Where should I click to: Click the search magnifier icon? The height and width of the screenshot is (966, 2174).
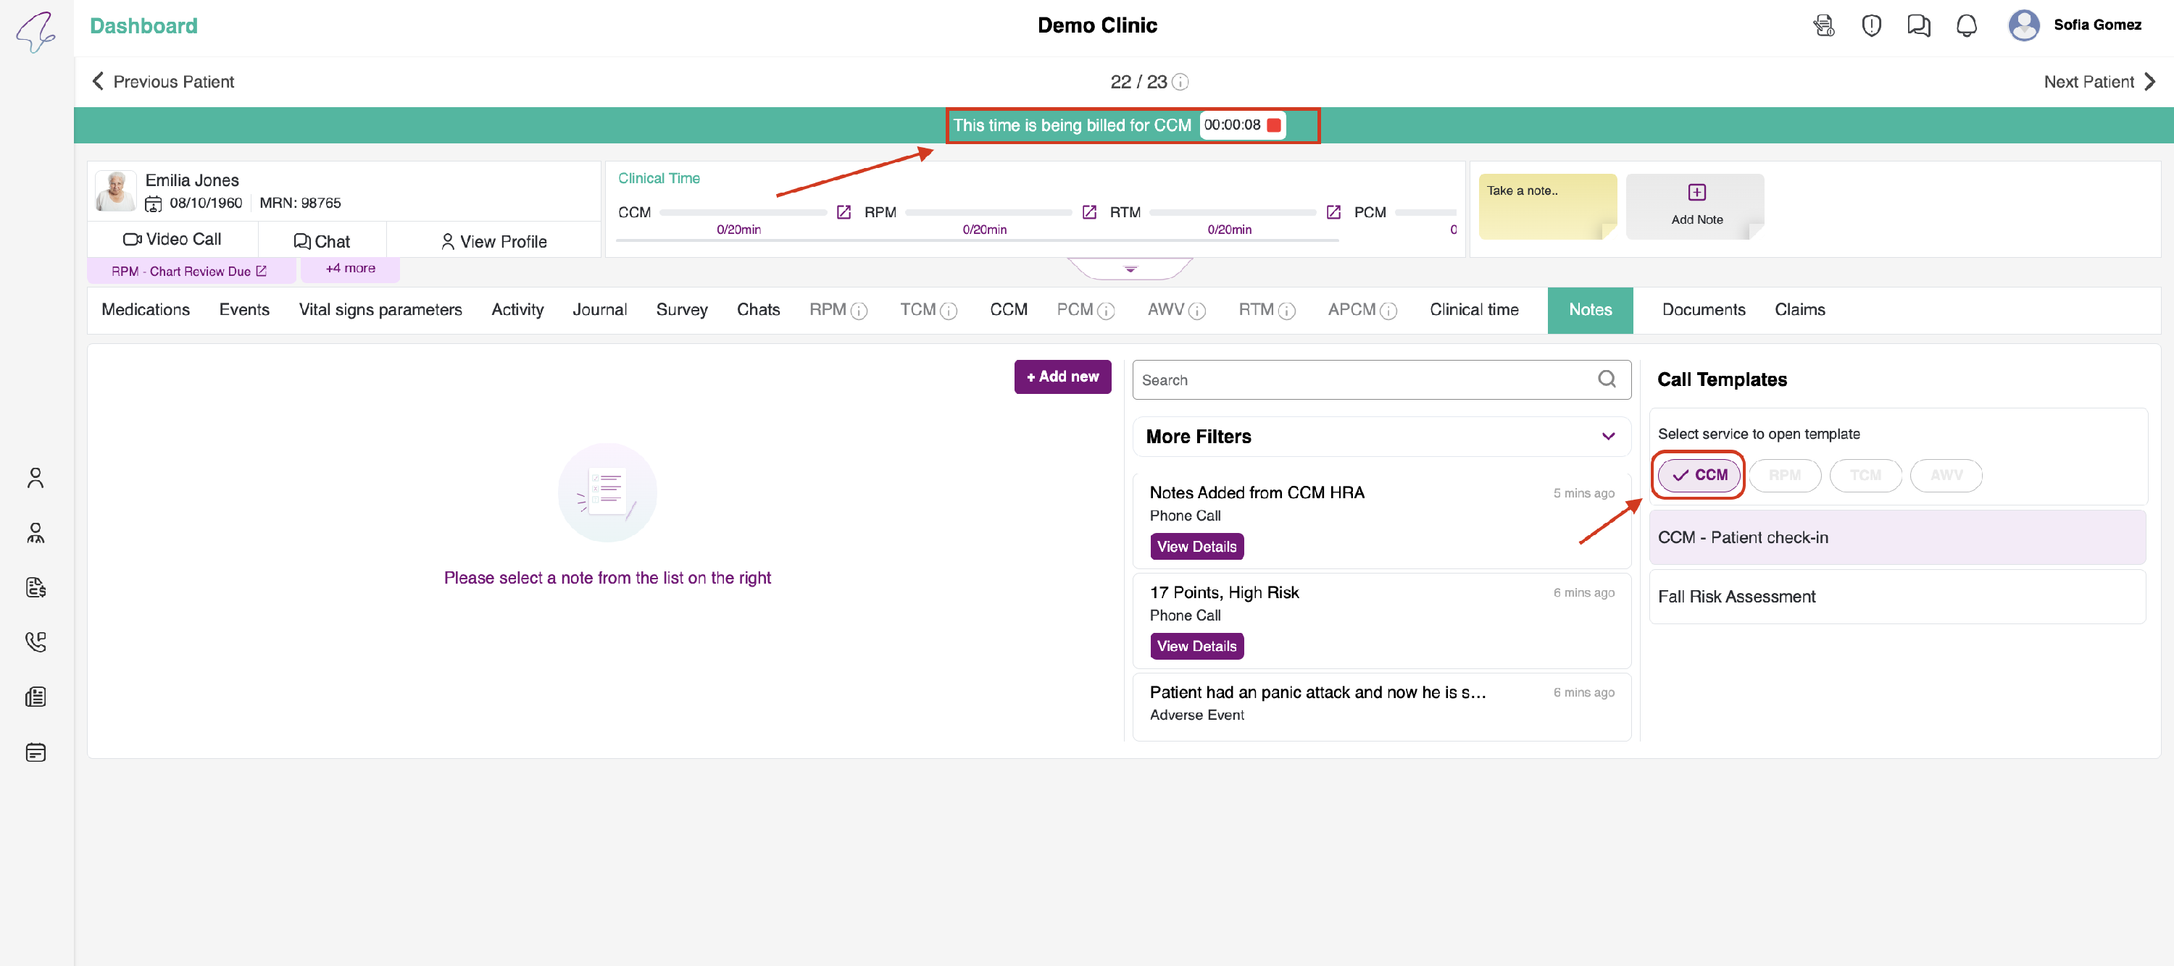[x=1606, y=379]
